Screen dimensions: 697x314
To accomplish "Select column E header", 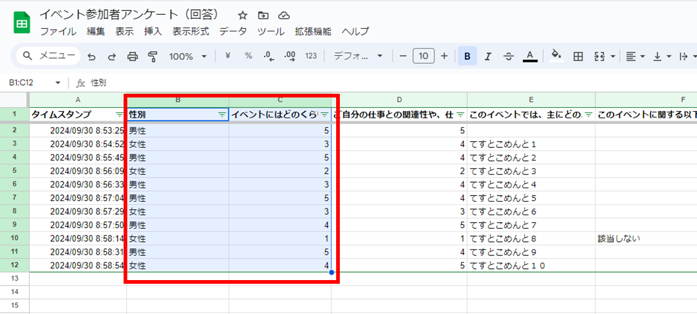I will (x=531, y=100).
